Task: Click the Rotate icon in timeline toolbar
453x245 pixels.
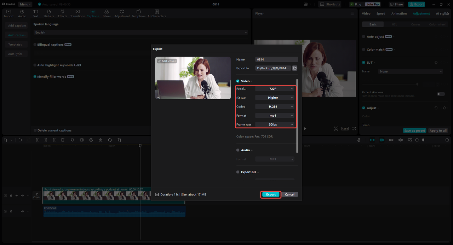Action: coord(110,140)
